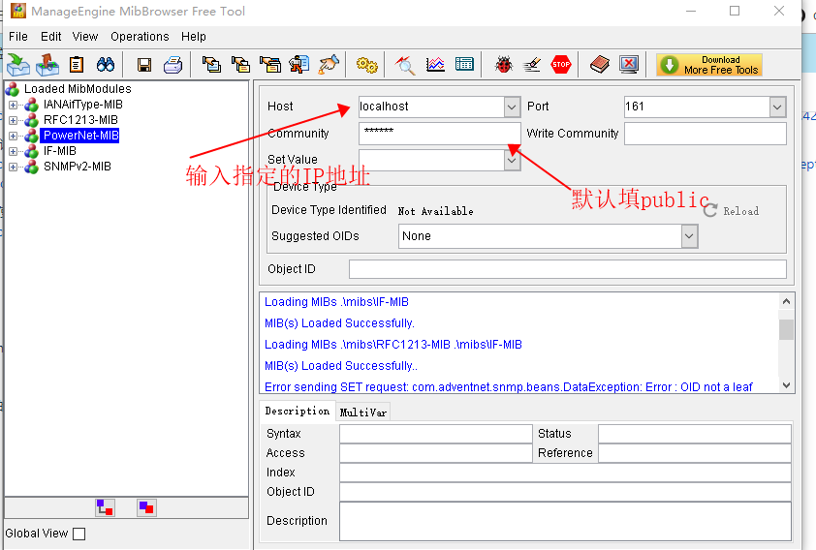Open the Port dropdown arrow

[x=777, y=107]
